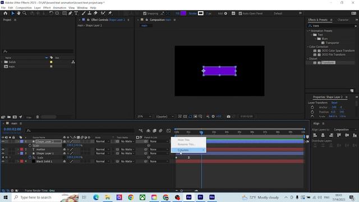This screenshot has width=359, height=202.
Task: Hide the motion text layer eye
Action: [x=3, y=149]
